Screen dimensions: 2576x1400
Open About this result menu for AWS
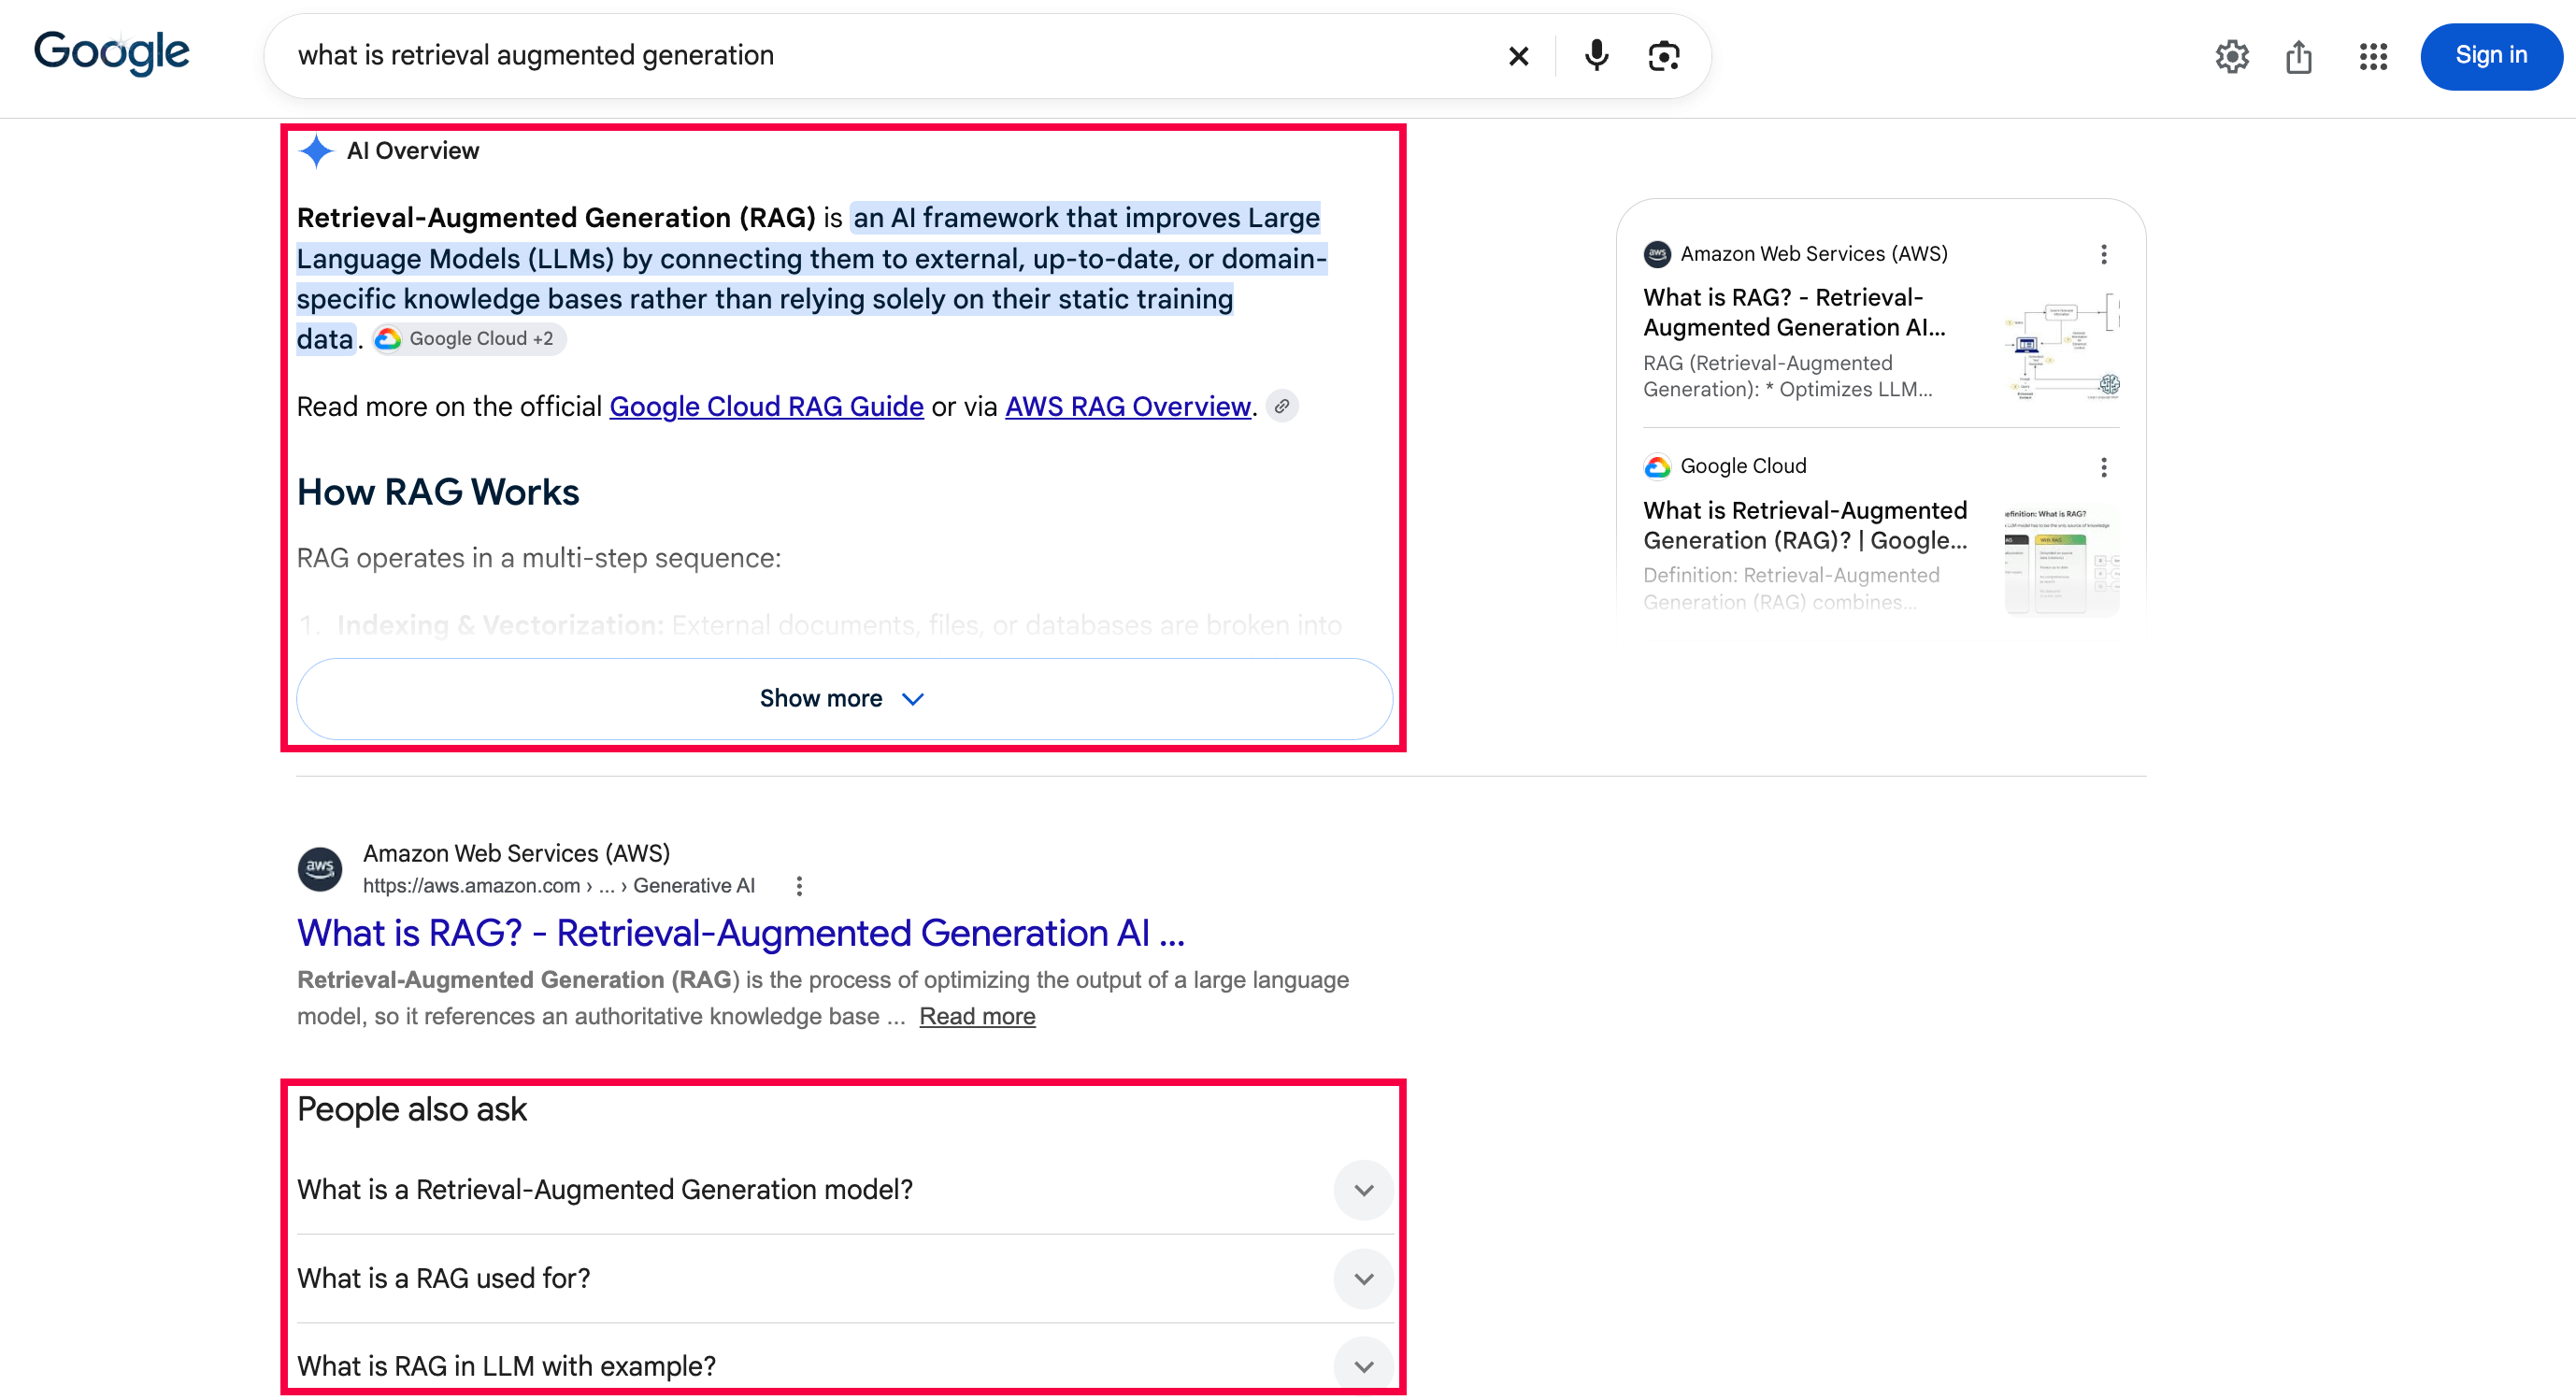(799, 886)
